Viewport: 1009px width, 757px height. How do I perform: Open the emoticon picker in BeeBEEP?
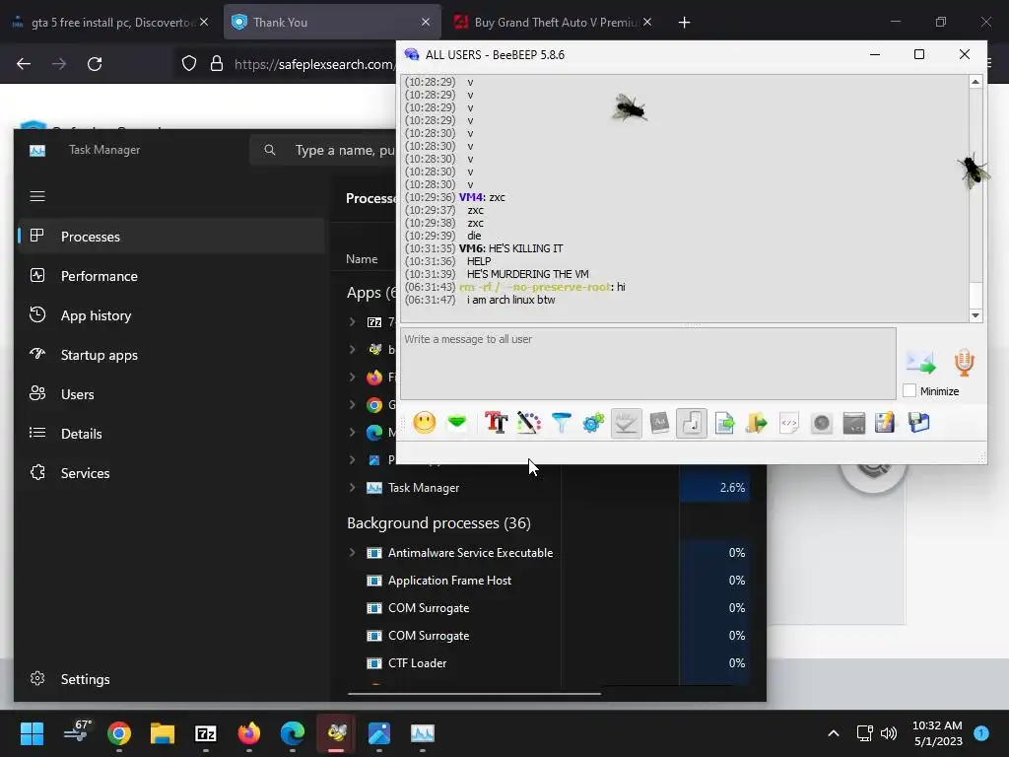(x=424, y=423)
